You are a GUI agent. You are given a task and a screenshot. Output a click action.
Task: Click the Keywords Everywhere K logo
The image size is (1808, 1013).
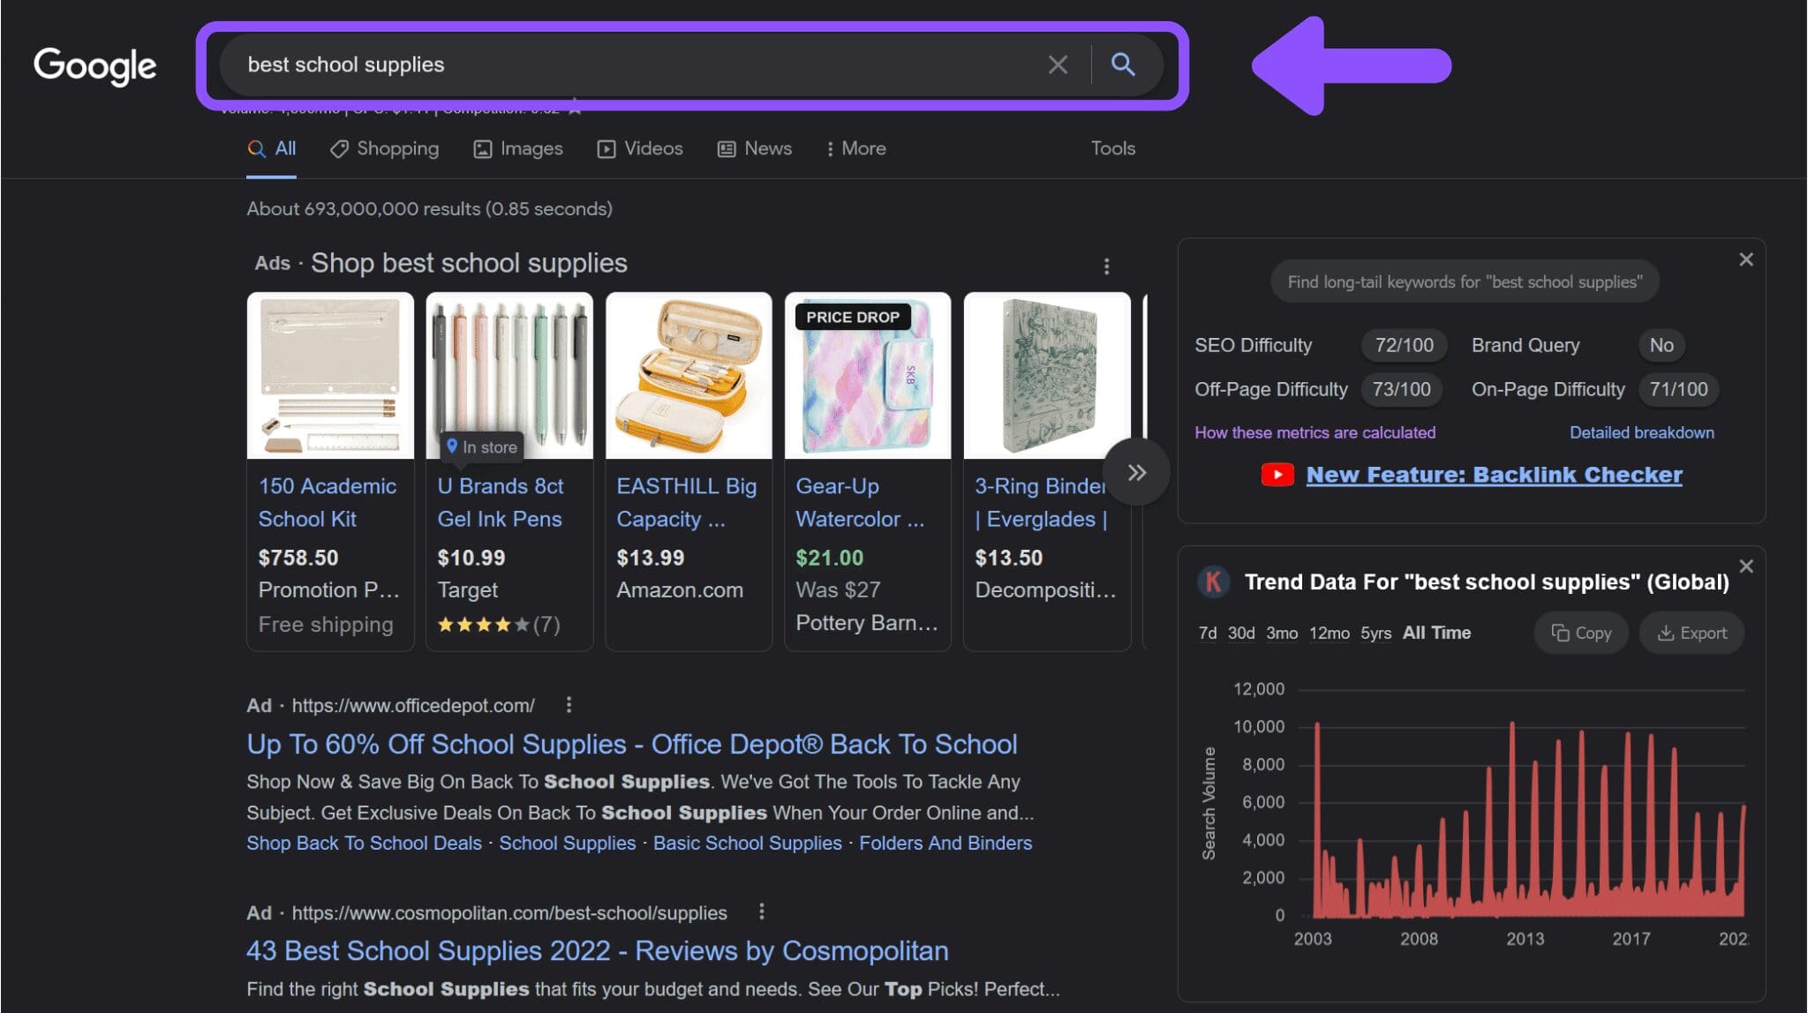tap(1214, 582)
